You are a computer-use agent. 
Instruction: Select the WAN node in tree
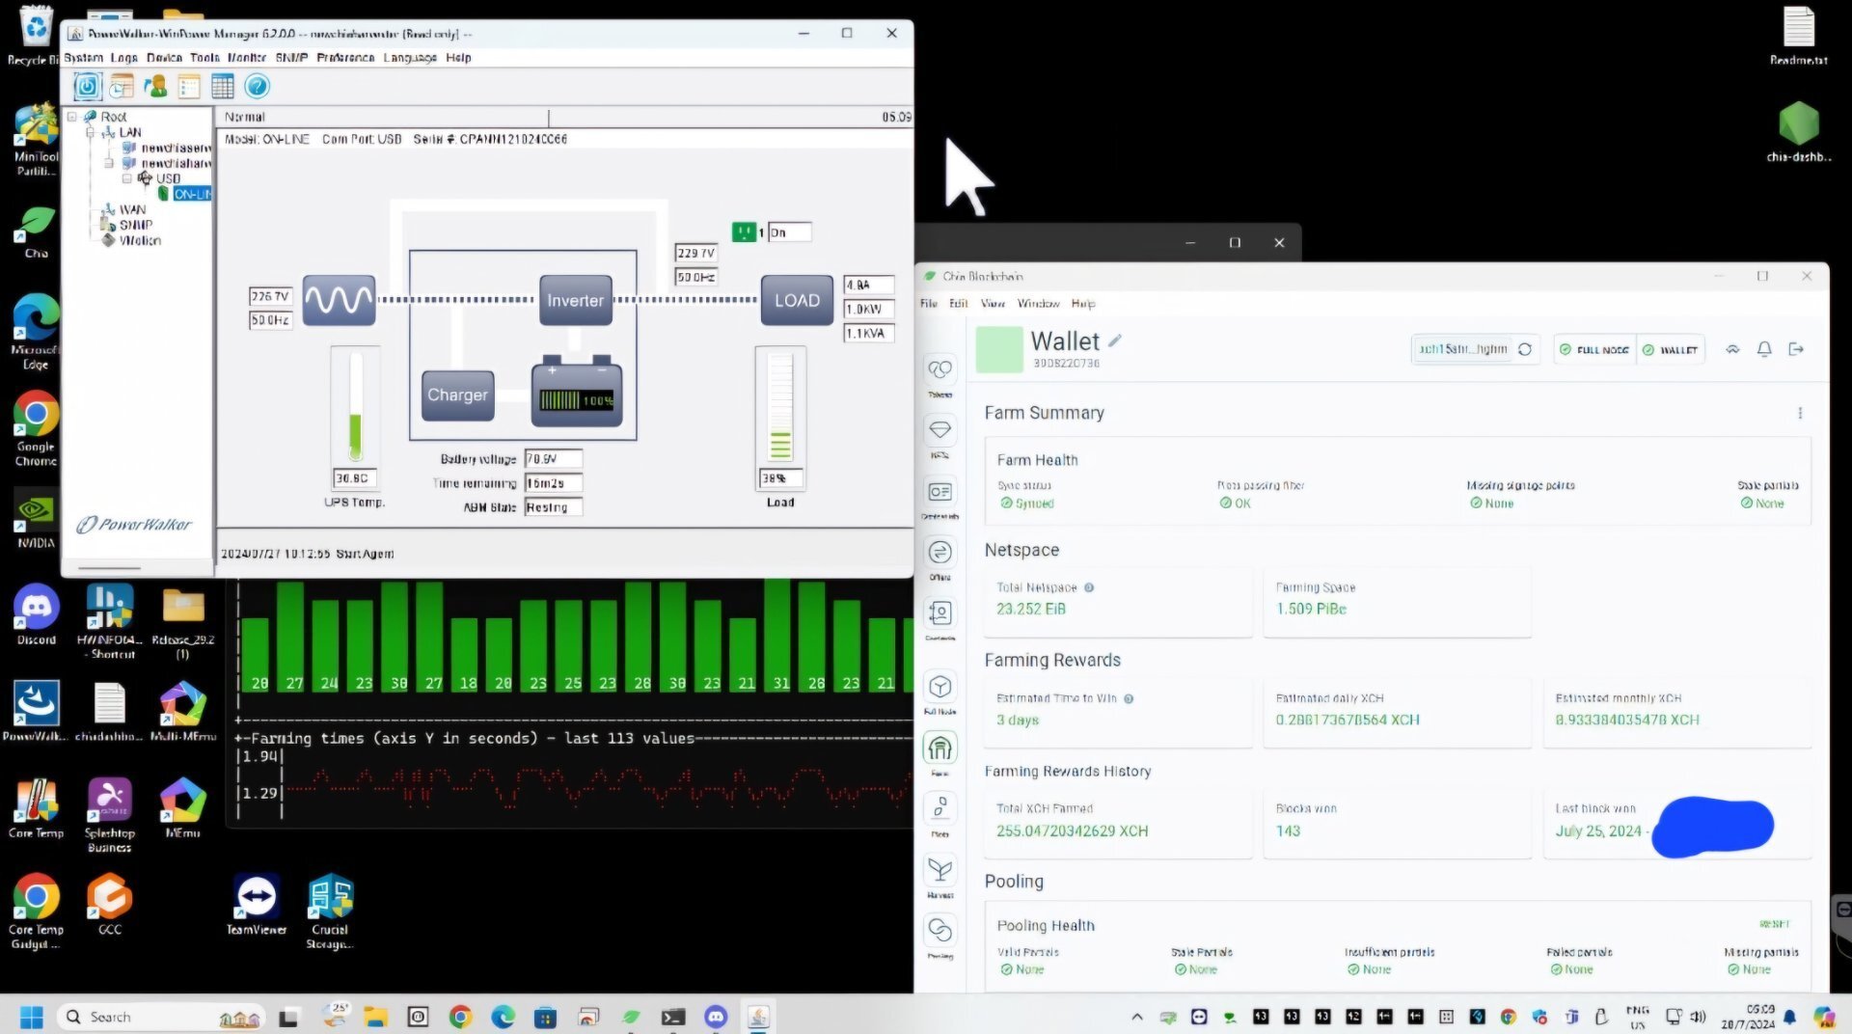coord(132,209)
